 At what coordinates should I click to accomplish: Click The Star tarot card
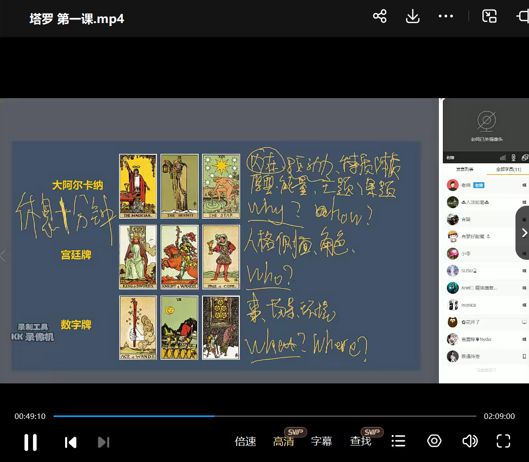point(221,186)
